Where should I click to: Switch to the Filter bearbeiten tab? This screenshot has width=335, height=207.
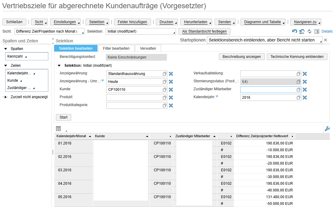click(x=116, y=48)
